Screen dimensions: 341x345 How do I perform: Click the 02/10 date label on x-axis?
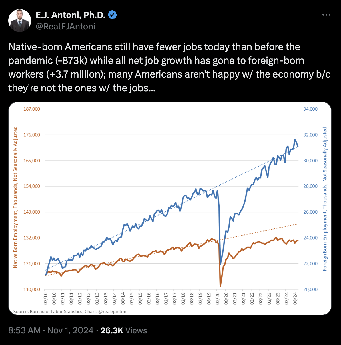click(x=45, y=298)
